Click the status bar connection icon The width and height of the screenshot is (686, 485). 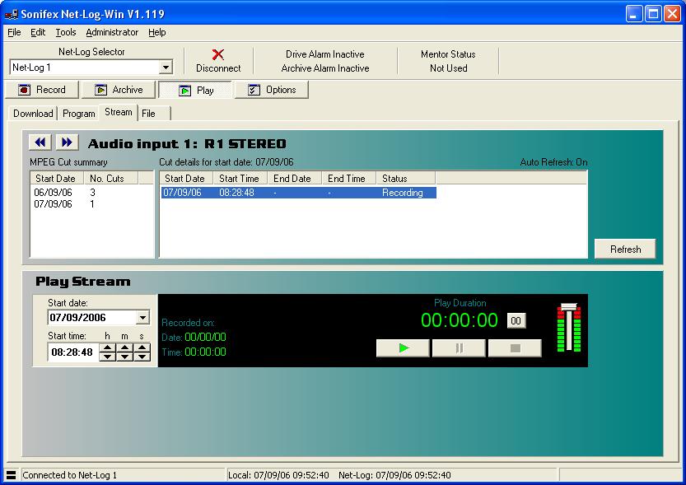[x=11, y=475]
